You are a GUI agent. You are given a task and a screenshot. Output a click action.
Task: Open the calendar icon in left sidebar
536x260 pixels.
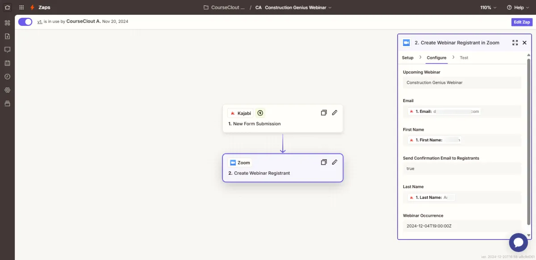pyautogui.click(x=7, y=63)
